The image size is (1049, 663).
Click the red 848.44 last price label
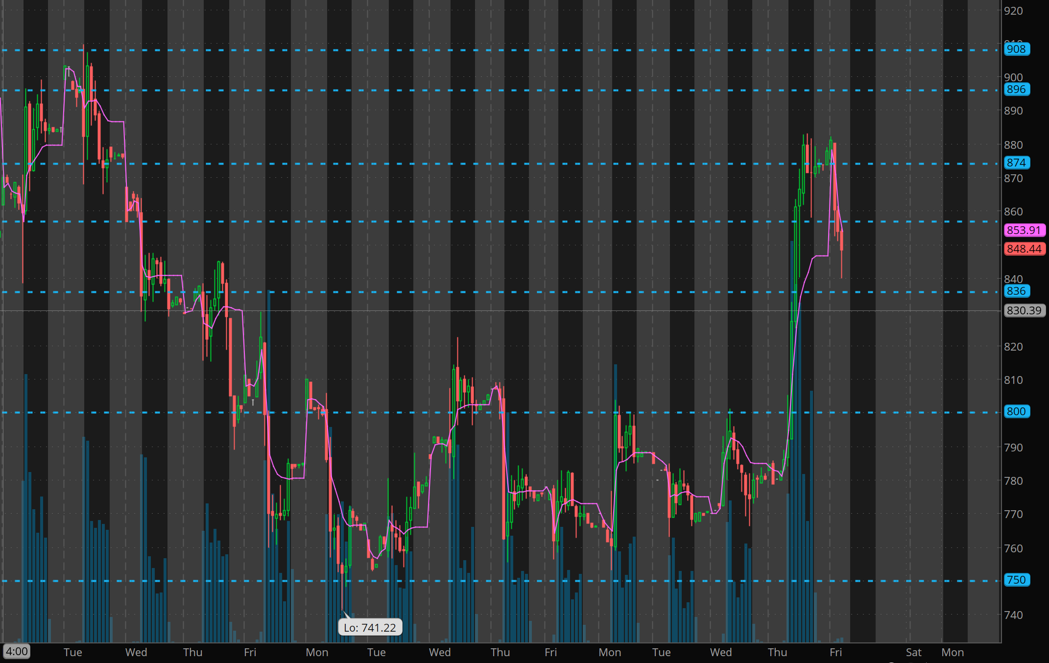coord(1024,249)
